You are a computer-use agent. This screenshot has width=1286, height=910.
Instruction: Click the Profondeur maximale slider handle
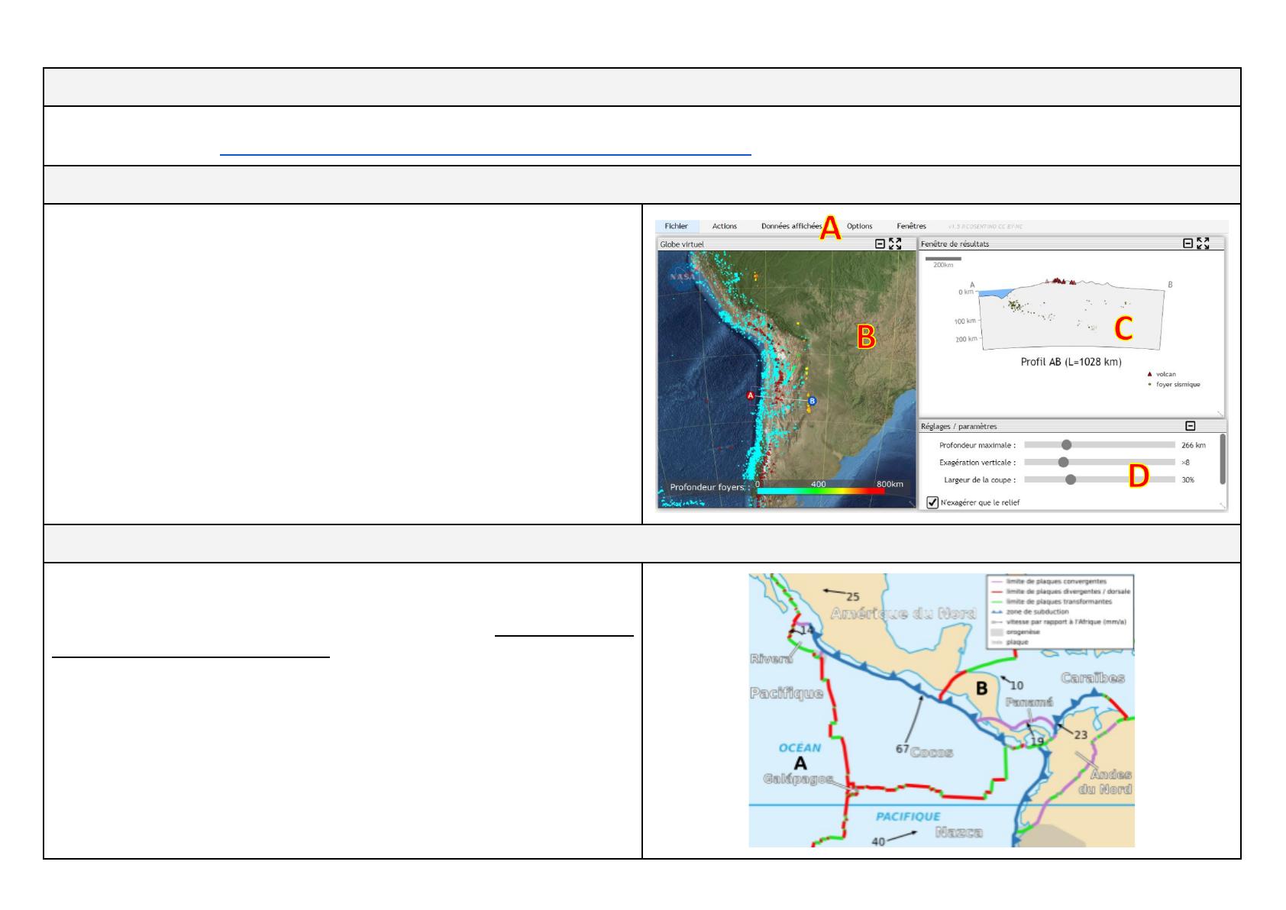click(x=1067, y=445)
